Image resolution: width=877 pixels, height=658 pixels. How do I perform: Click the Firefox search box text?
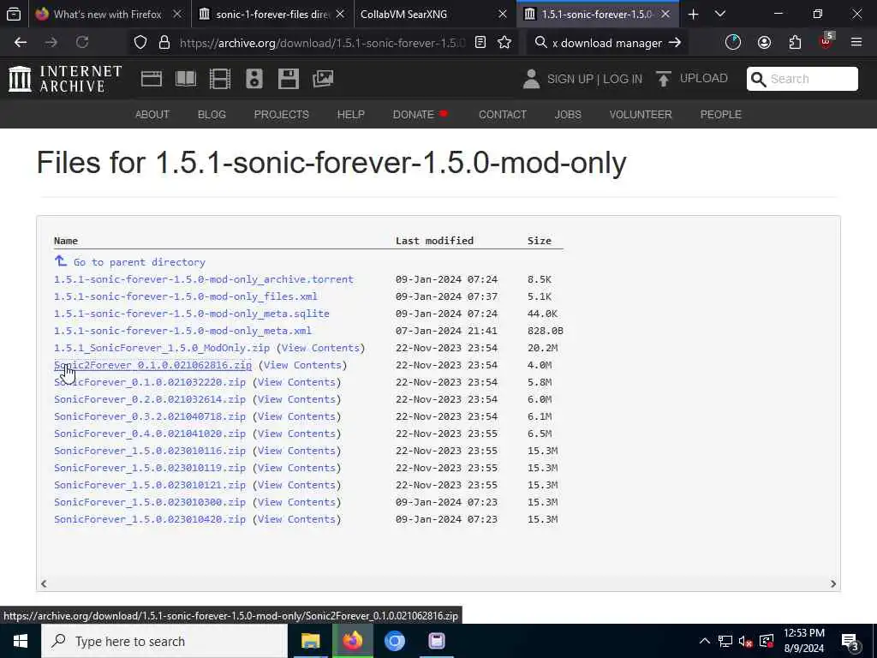coord(607,43)
